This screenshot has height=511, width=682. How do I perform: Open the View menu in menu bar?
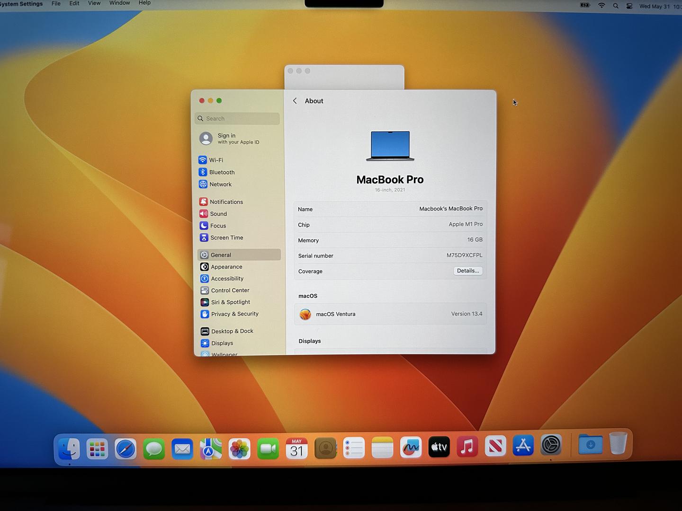click(94, 3)
